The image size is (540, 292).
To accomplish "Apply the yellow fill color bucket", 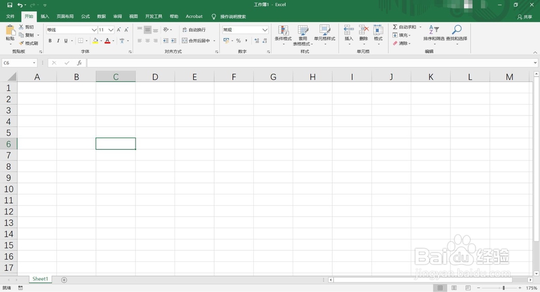I will 96,40.
